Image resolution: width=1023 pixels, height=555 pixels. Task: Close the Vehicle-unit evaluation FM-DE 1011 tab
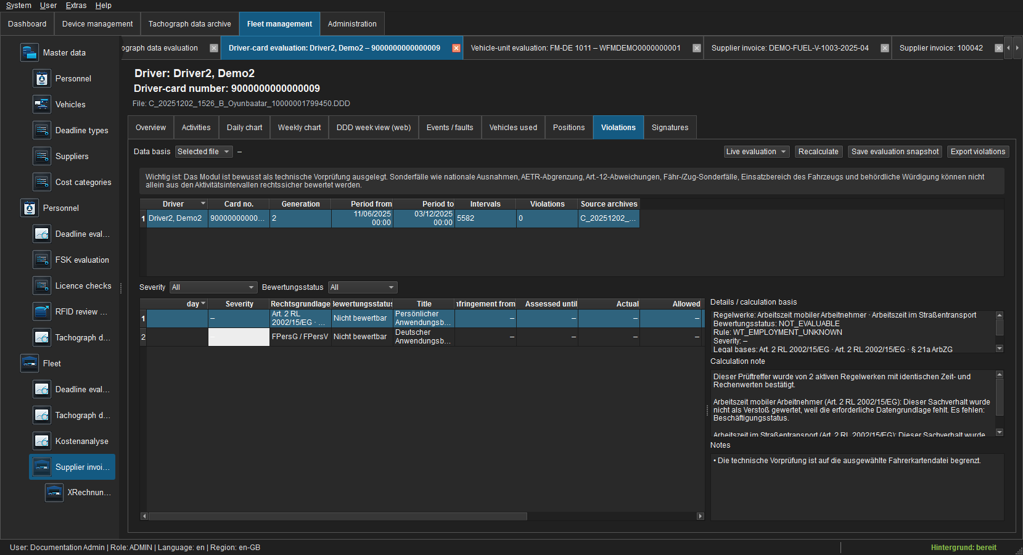click(x=697, y=48)
